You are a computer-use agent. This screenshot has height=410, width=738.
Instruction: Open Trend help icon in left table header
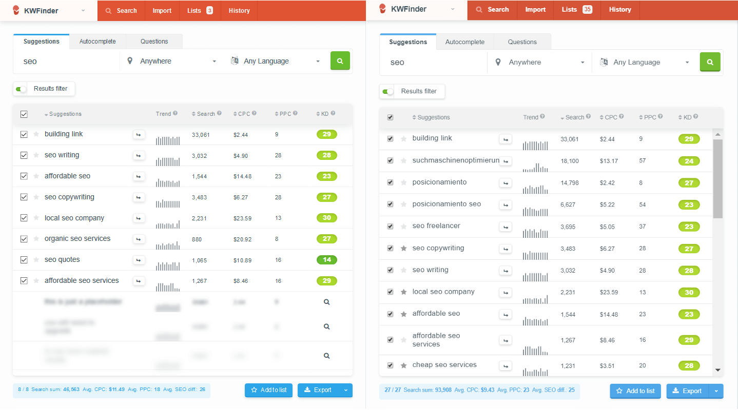click(175, 114)
